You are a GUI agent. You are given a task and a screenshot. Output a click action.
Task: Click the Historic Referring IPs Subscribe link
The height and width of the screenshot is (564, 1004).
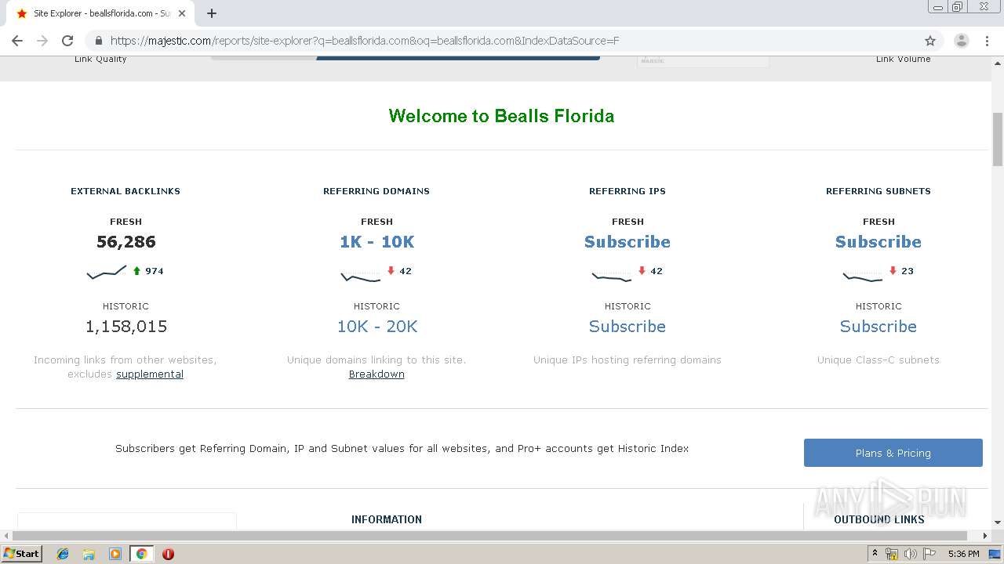pyautogui.click(x=627, y=327)
